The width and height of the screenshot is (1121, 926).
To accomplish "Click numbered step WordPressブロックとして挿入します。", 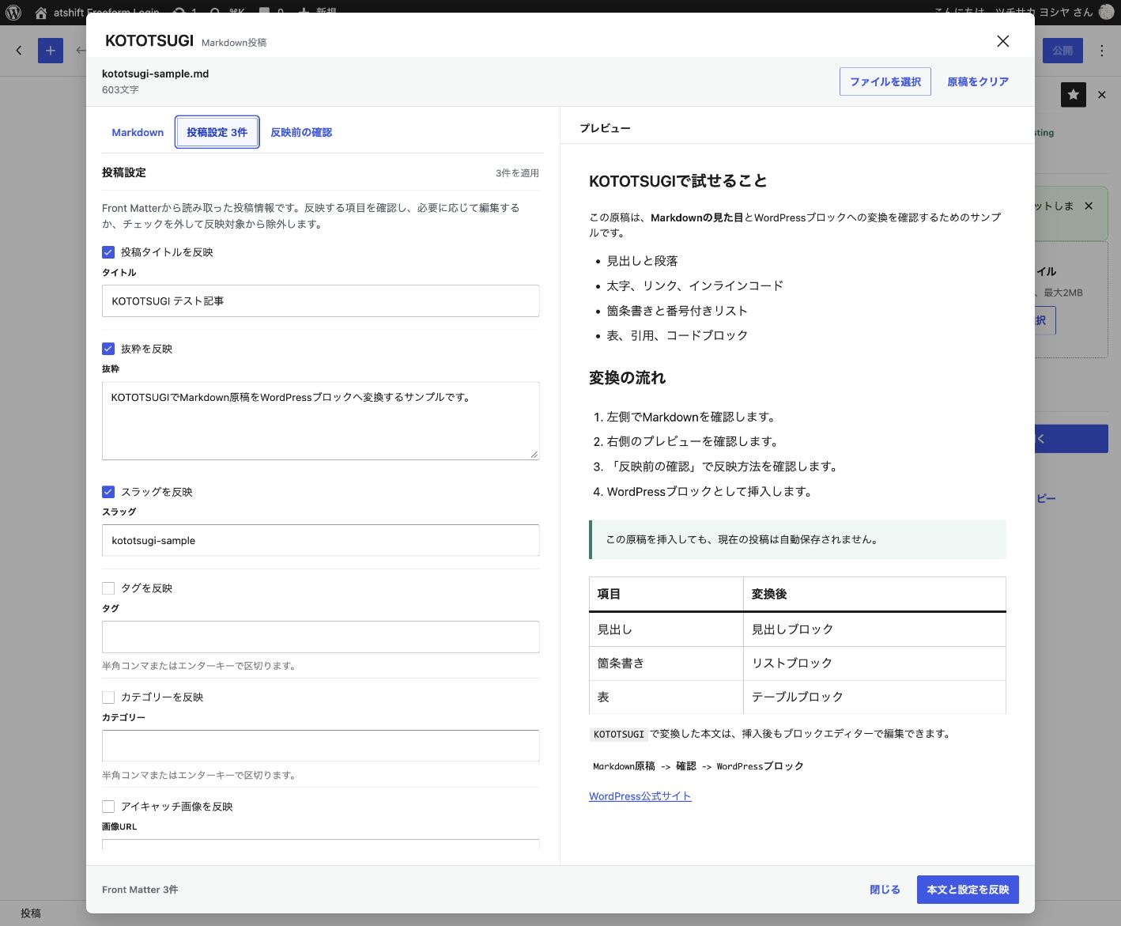I will pos(709,492).
